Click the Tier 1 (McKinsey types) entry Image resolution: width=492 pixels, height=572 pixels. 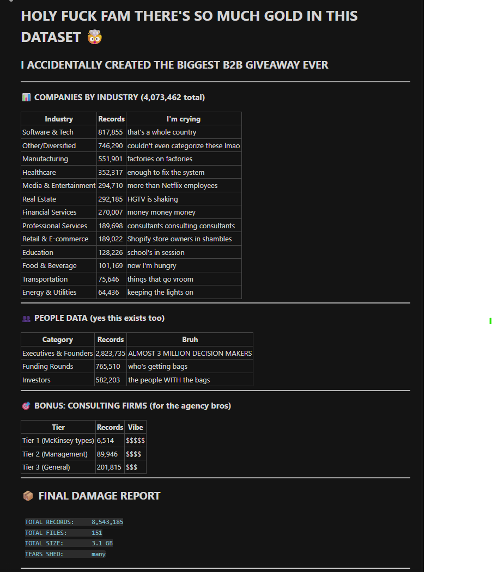pos(56,440)
